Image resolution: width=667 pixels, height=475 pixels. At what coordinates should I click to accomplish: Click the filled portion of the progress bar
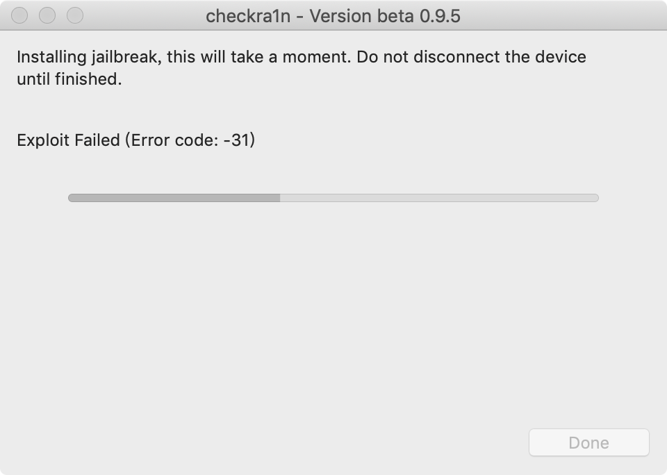[x=174, y=198]
